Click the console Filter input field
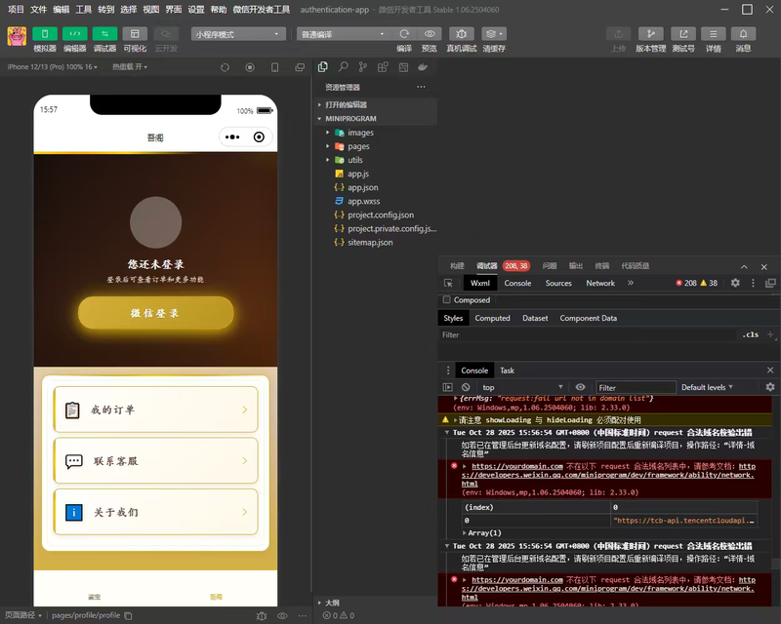 635,387
